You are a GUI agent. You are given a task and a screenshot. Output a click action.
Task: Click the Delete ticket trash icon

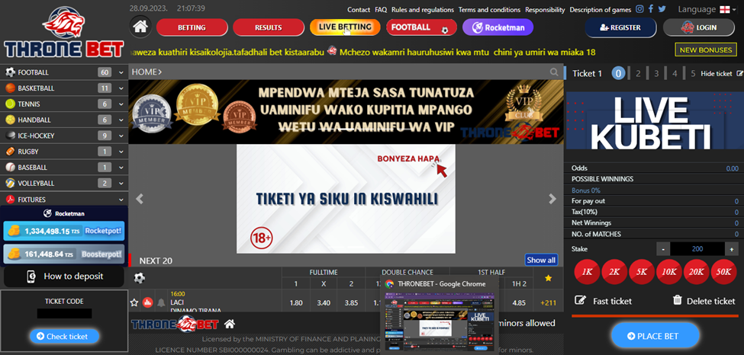tap(678, 300)
